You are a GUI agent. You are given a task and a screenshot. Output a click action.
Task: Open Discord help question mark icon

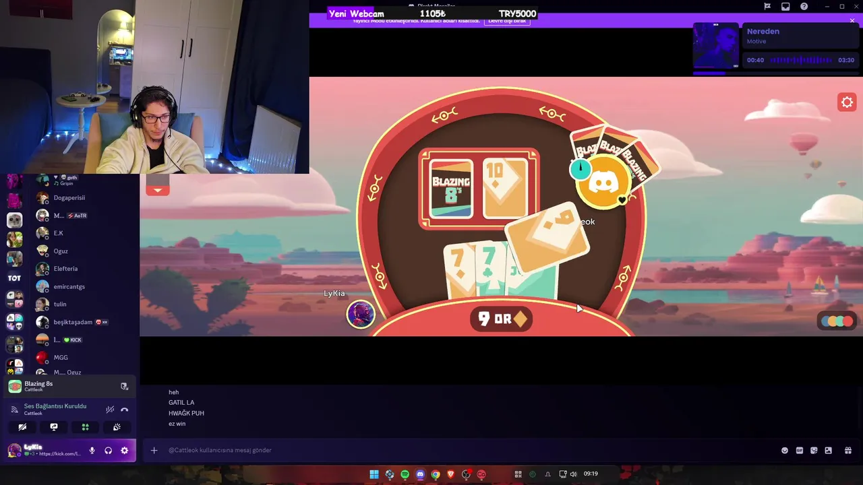pyautogui.click(x=804, y=7)
